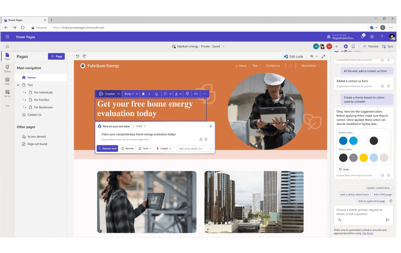This screenshot has height=253, width=401.
Task: Choose the Add a FAQ page suggestion
Action: pyautogui.click(x=383, y=195)
